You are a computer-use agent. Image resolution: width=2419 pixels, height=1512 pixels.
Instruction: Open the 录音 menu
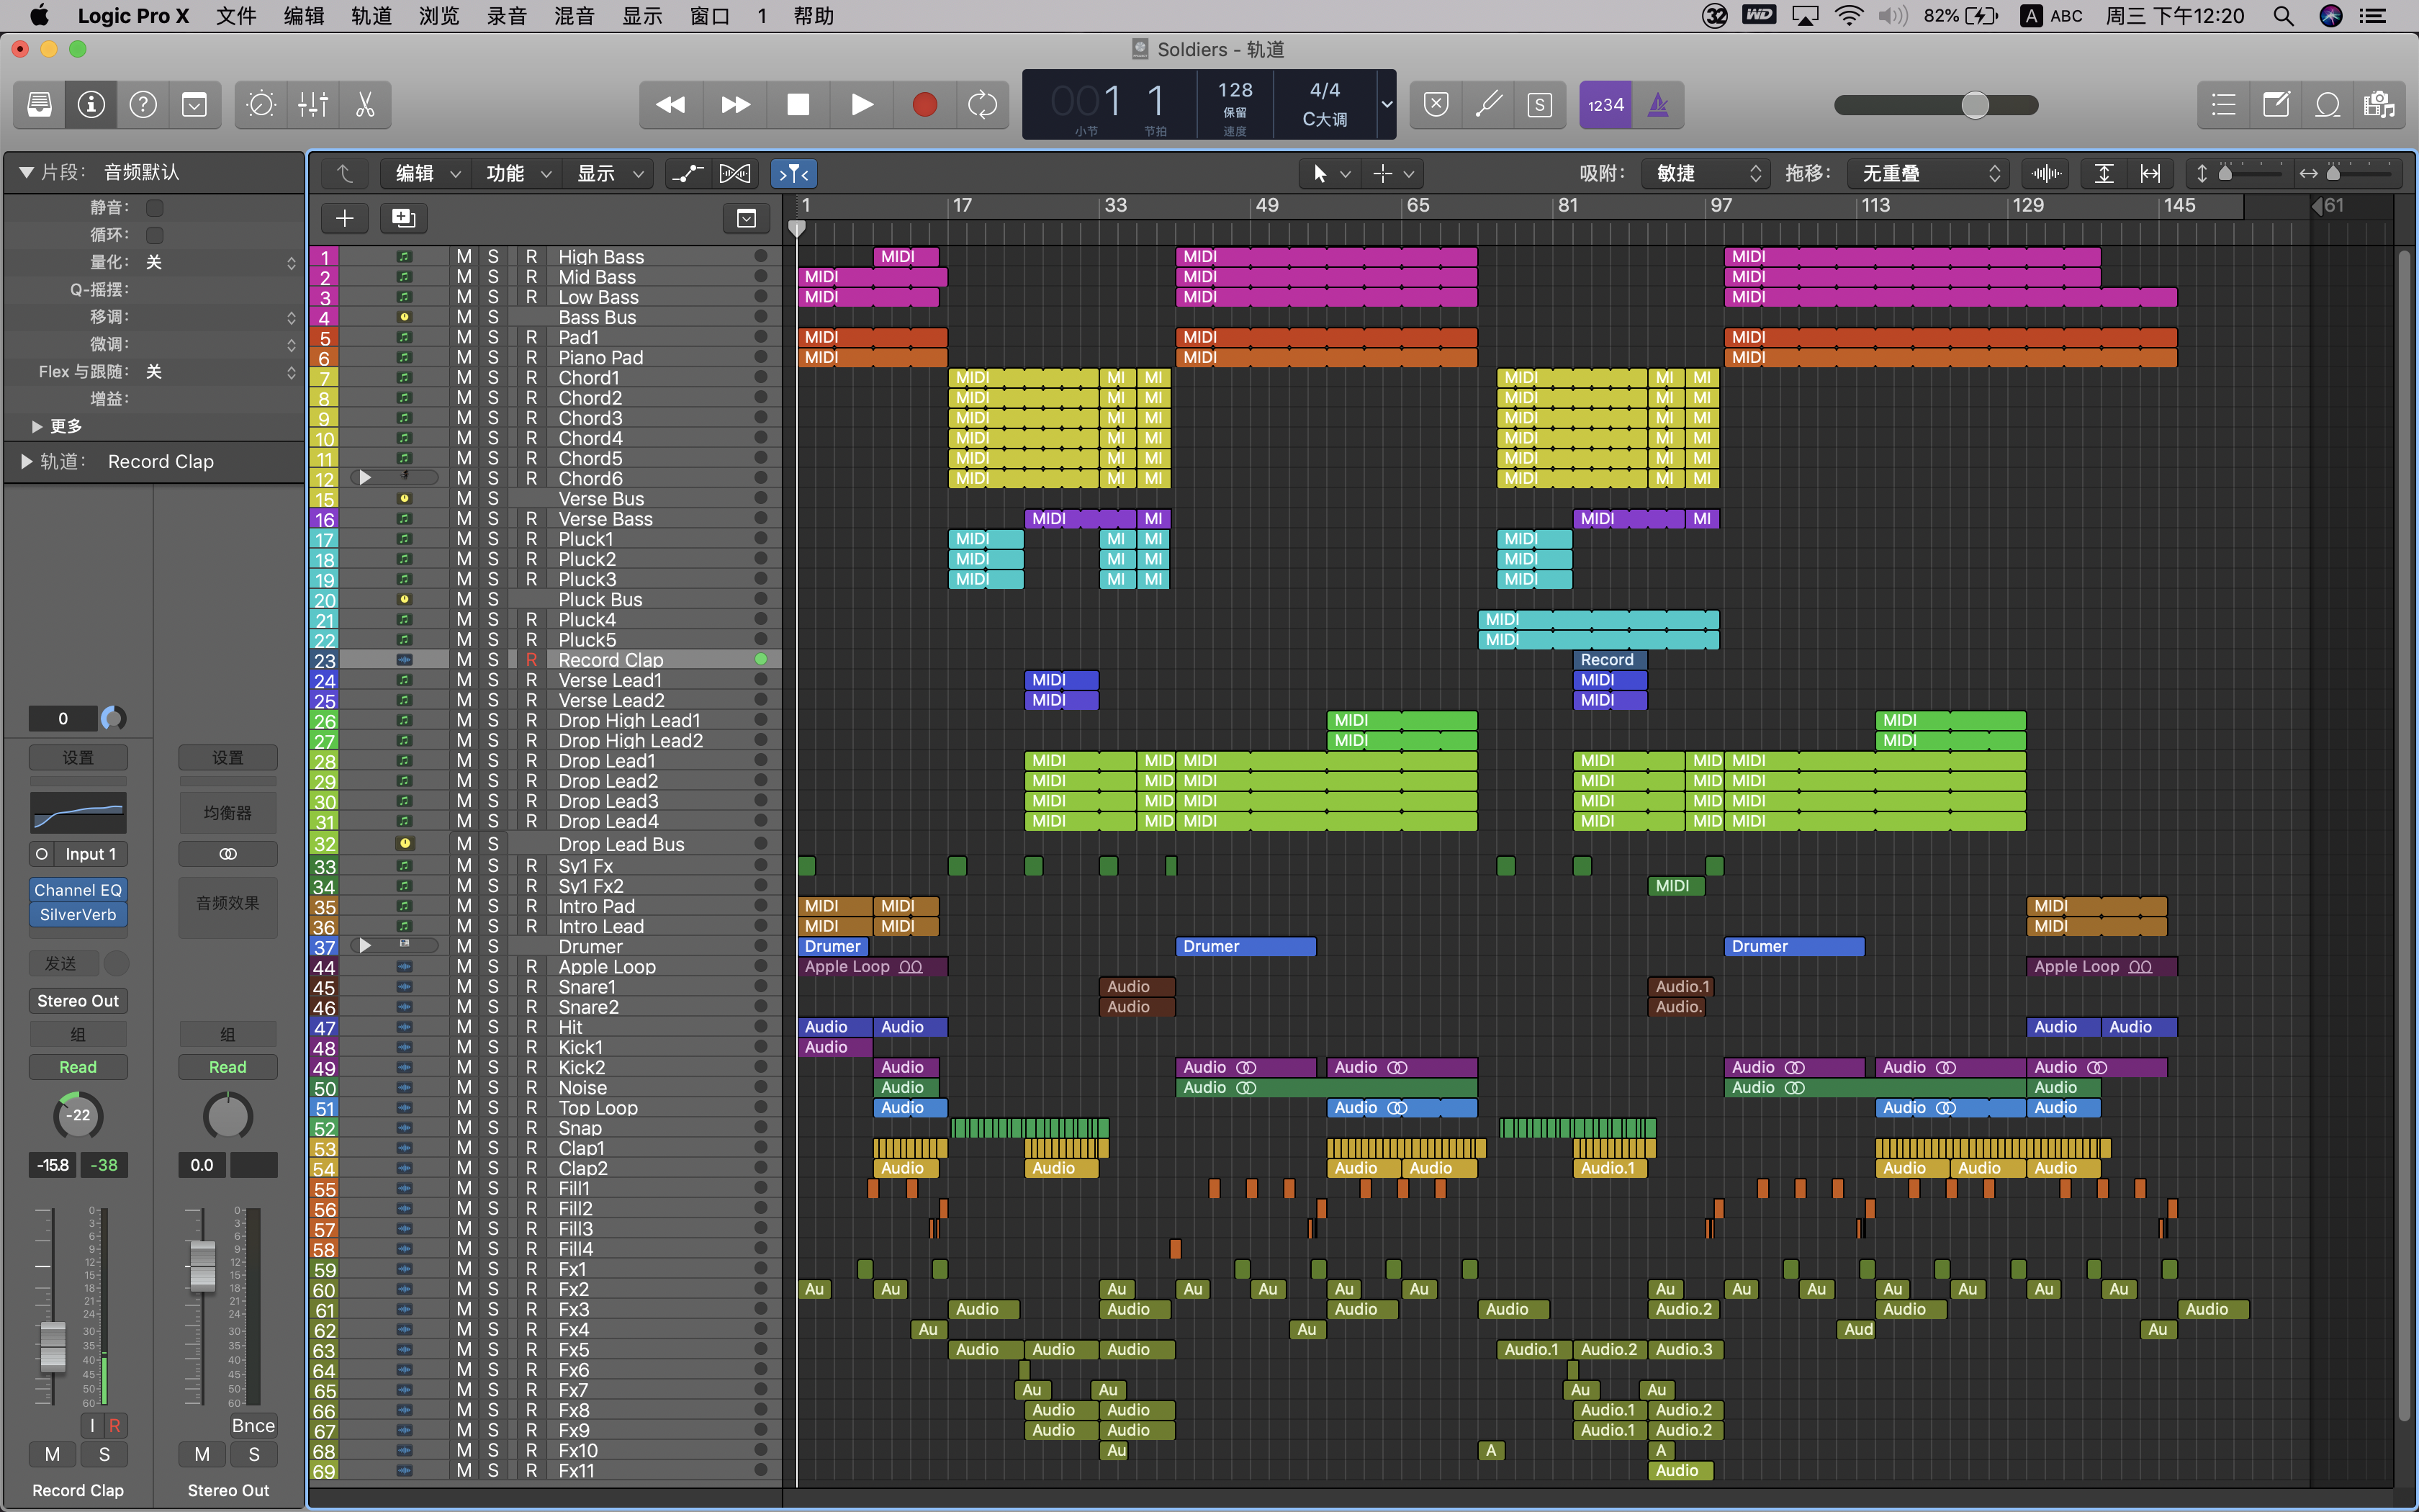pos(507,16)
